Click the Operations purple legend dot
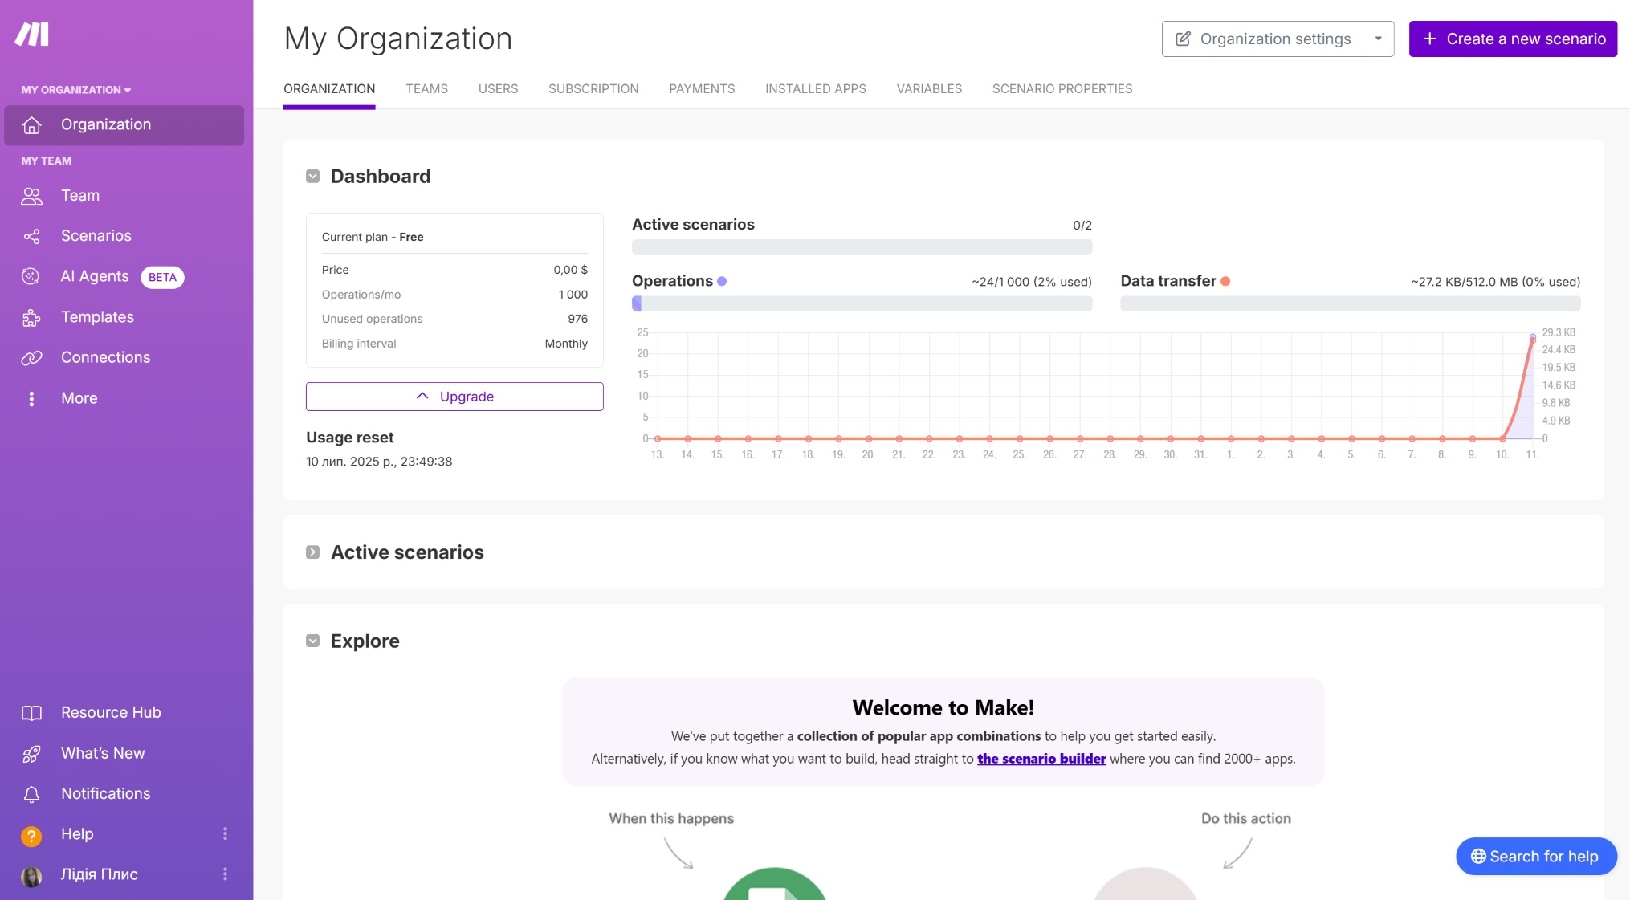1630x900 pixels. coord(722,281)
